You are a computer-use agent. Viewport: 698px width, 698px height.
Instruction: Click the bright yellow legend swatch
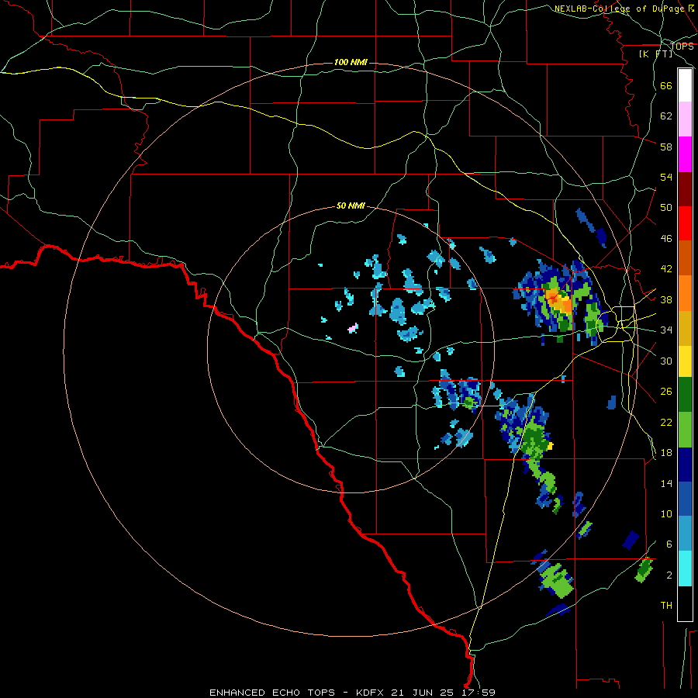pos(685,361)
